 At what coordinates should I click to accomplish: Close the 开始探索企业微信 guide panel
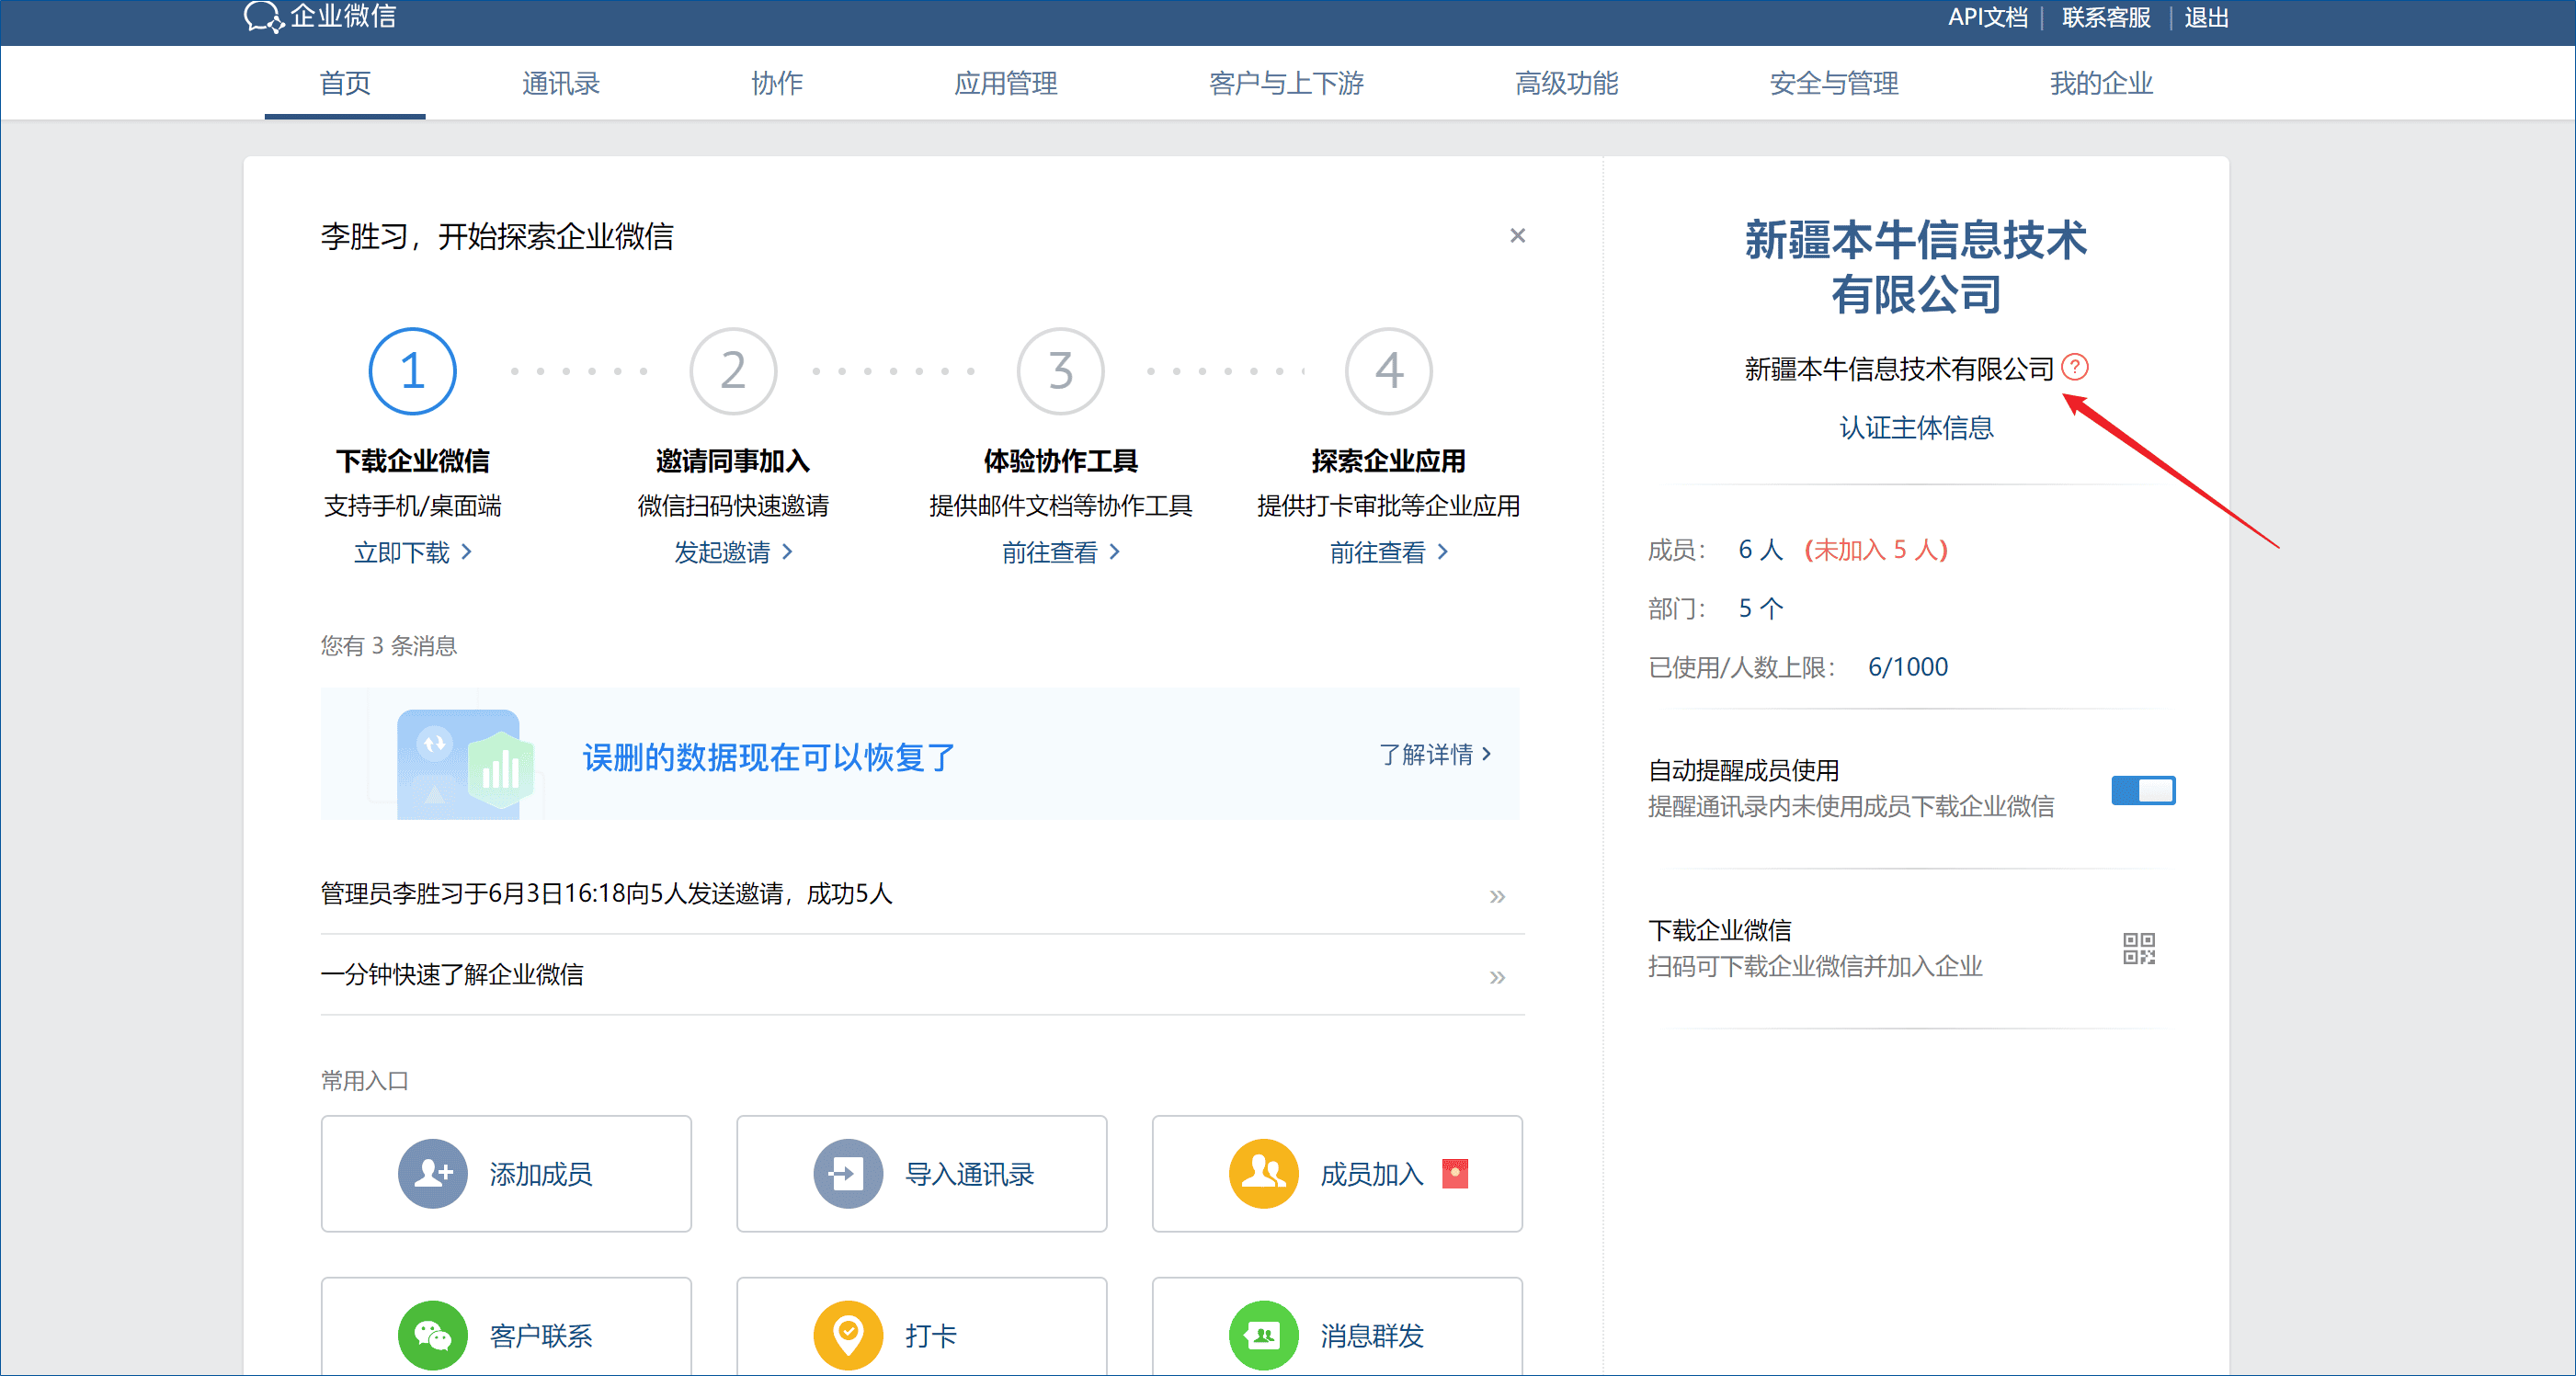click(x=1517, y=235)
